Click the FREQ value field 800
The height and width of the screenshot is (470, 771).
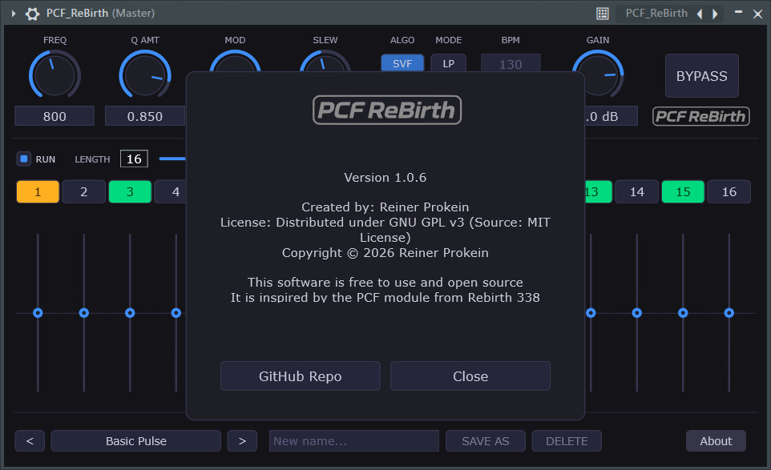(54, 116)
